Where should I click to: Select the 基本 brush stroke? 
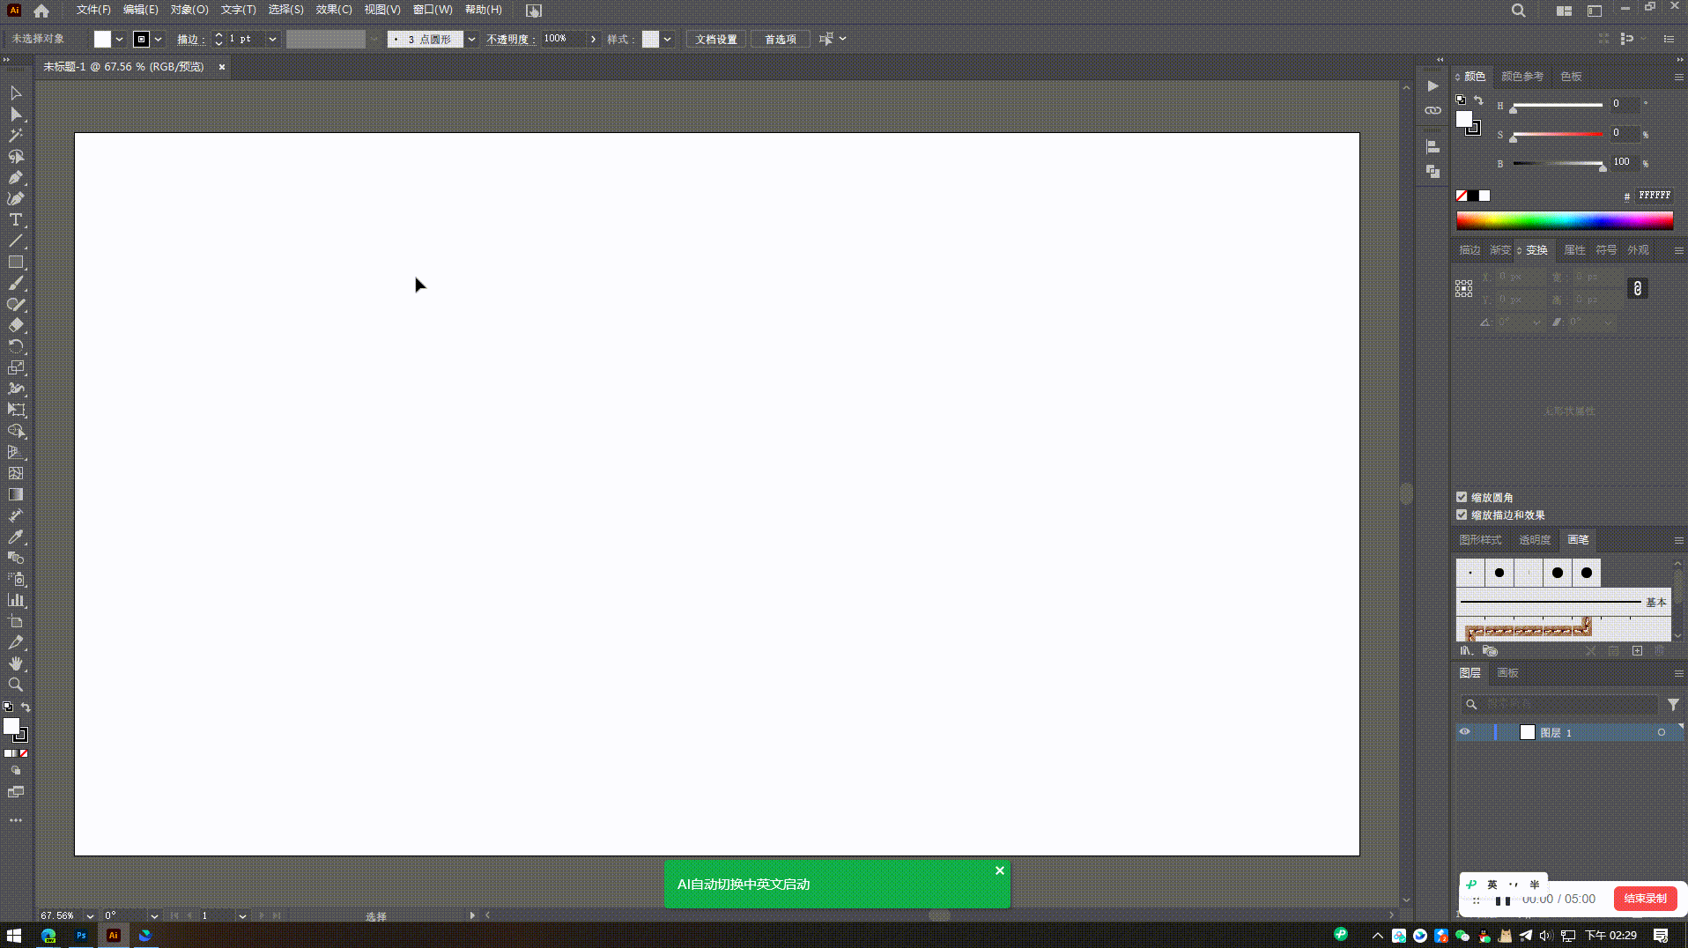1563,603
